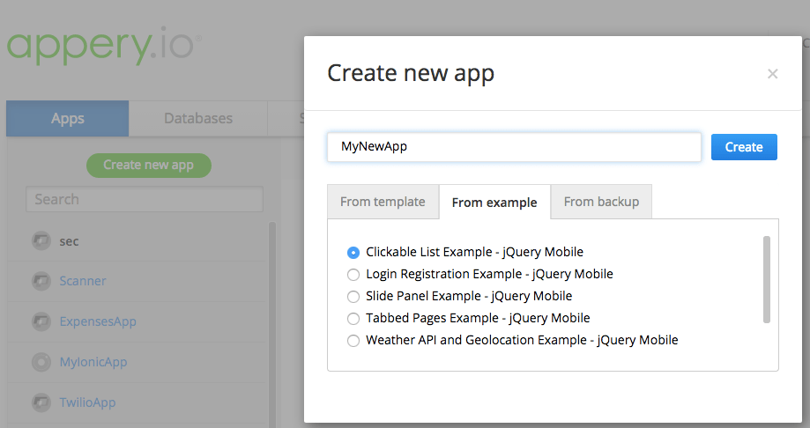This screenshot has width=810, height=428.
Task: Choose Slide Panel Example option
Action: (x=353, y=296)
